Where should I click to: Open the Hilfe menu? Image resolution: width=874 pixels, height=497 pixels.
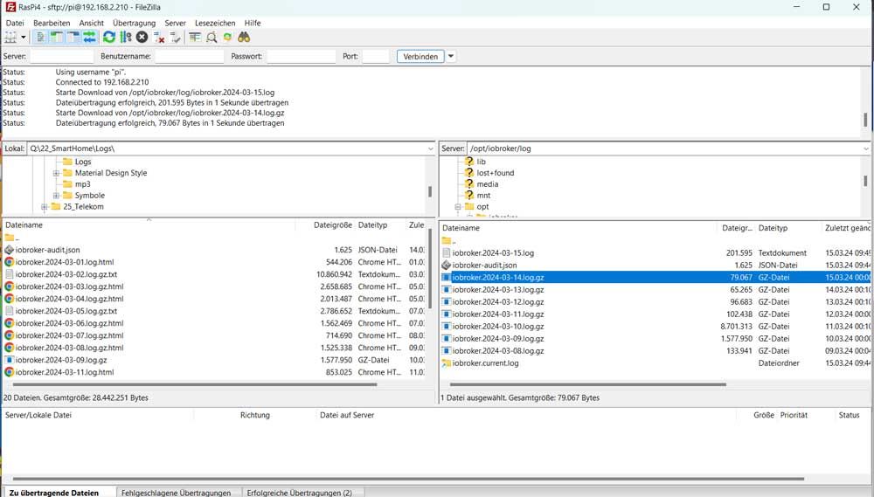(x=253, y=23)
